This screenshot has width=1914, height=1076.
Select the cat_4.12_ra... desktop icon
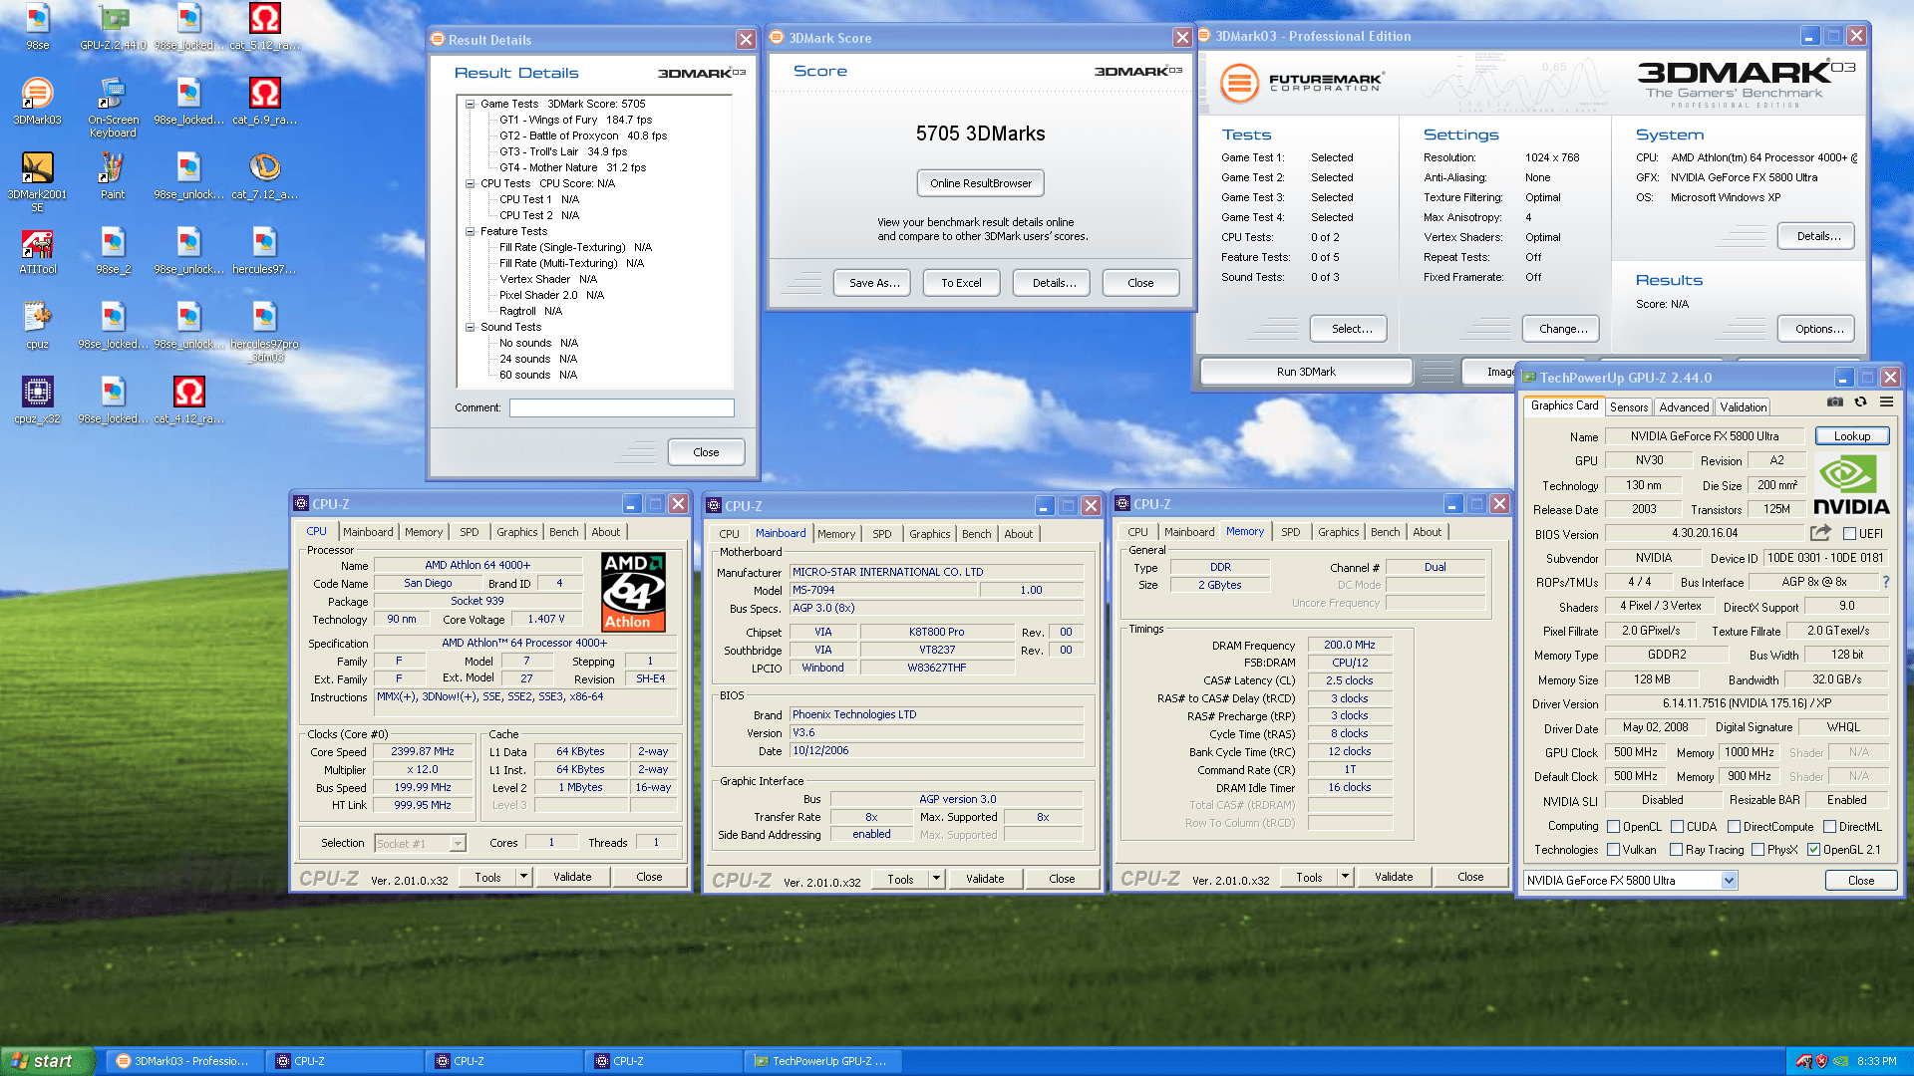tap(189, 401)
